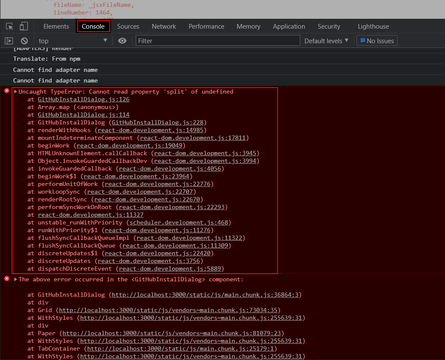Open react-dom.development.js:3994 link
Screen dimensions: 445x360
205,161
